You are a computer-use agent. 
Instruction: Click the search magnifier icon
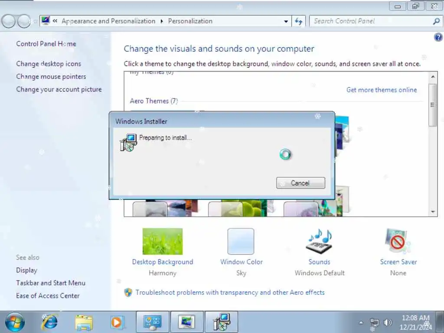coord(436,21)
